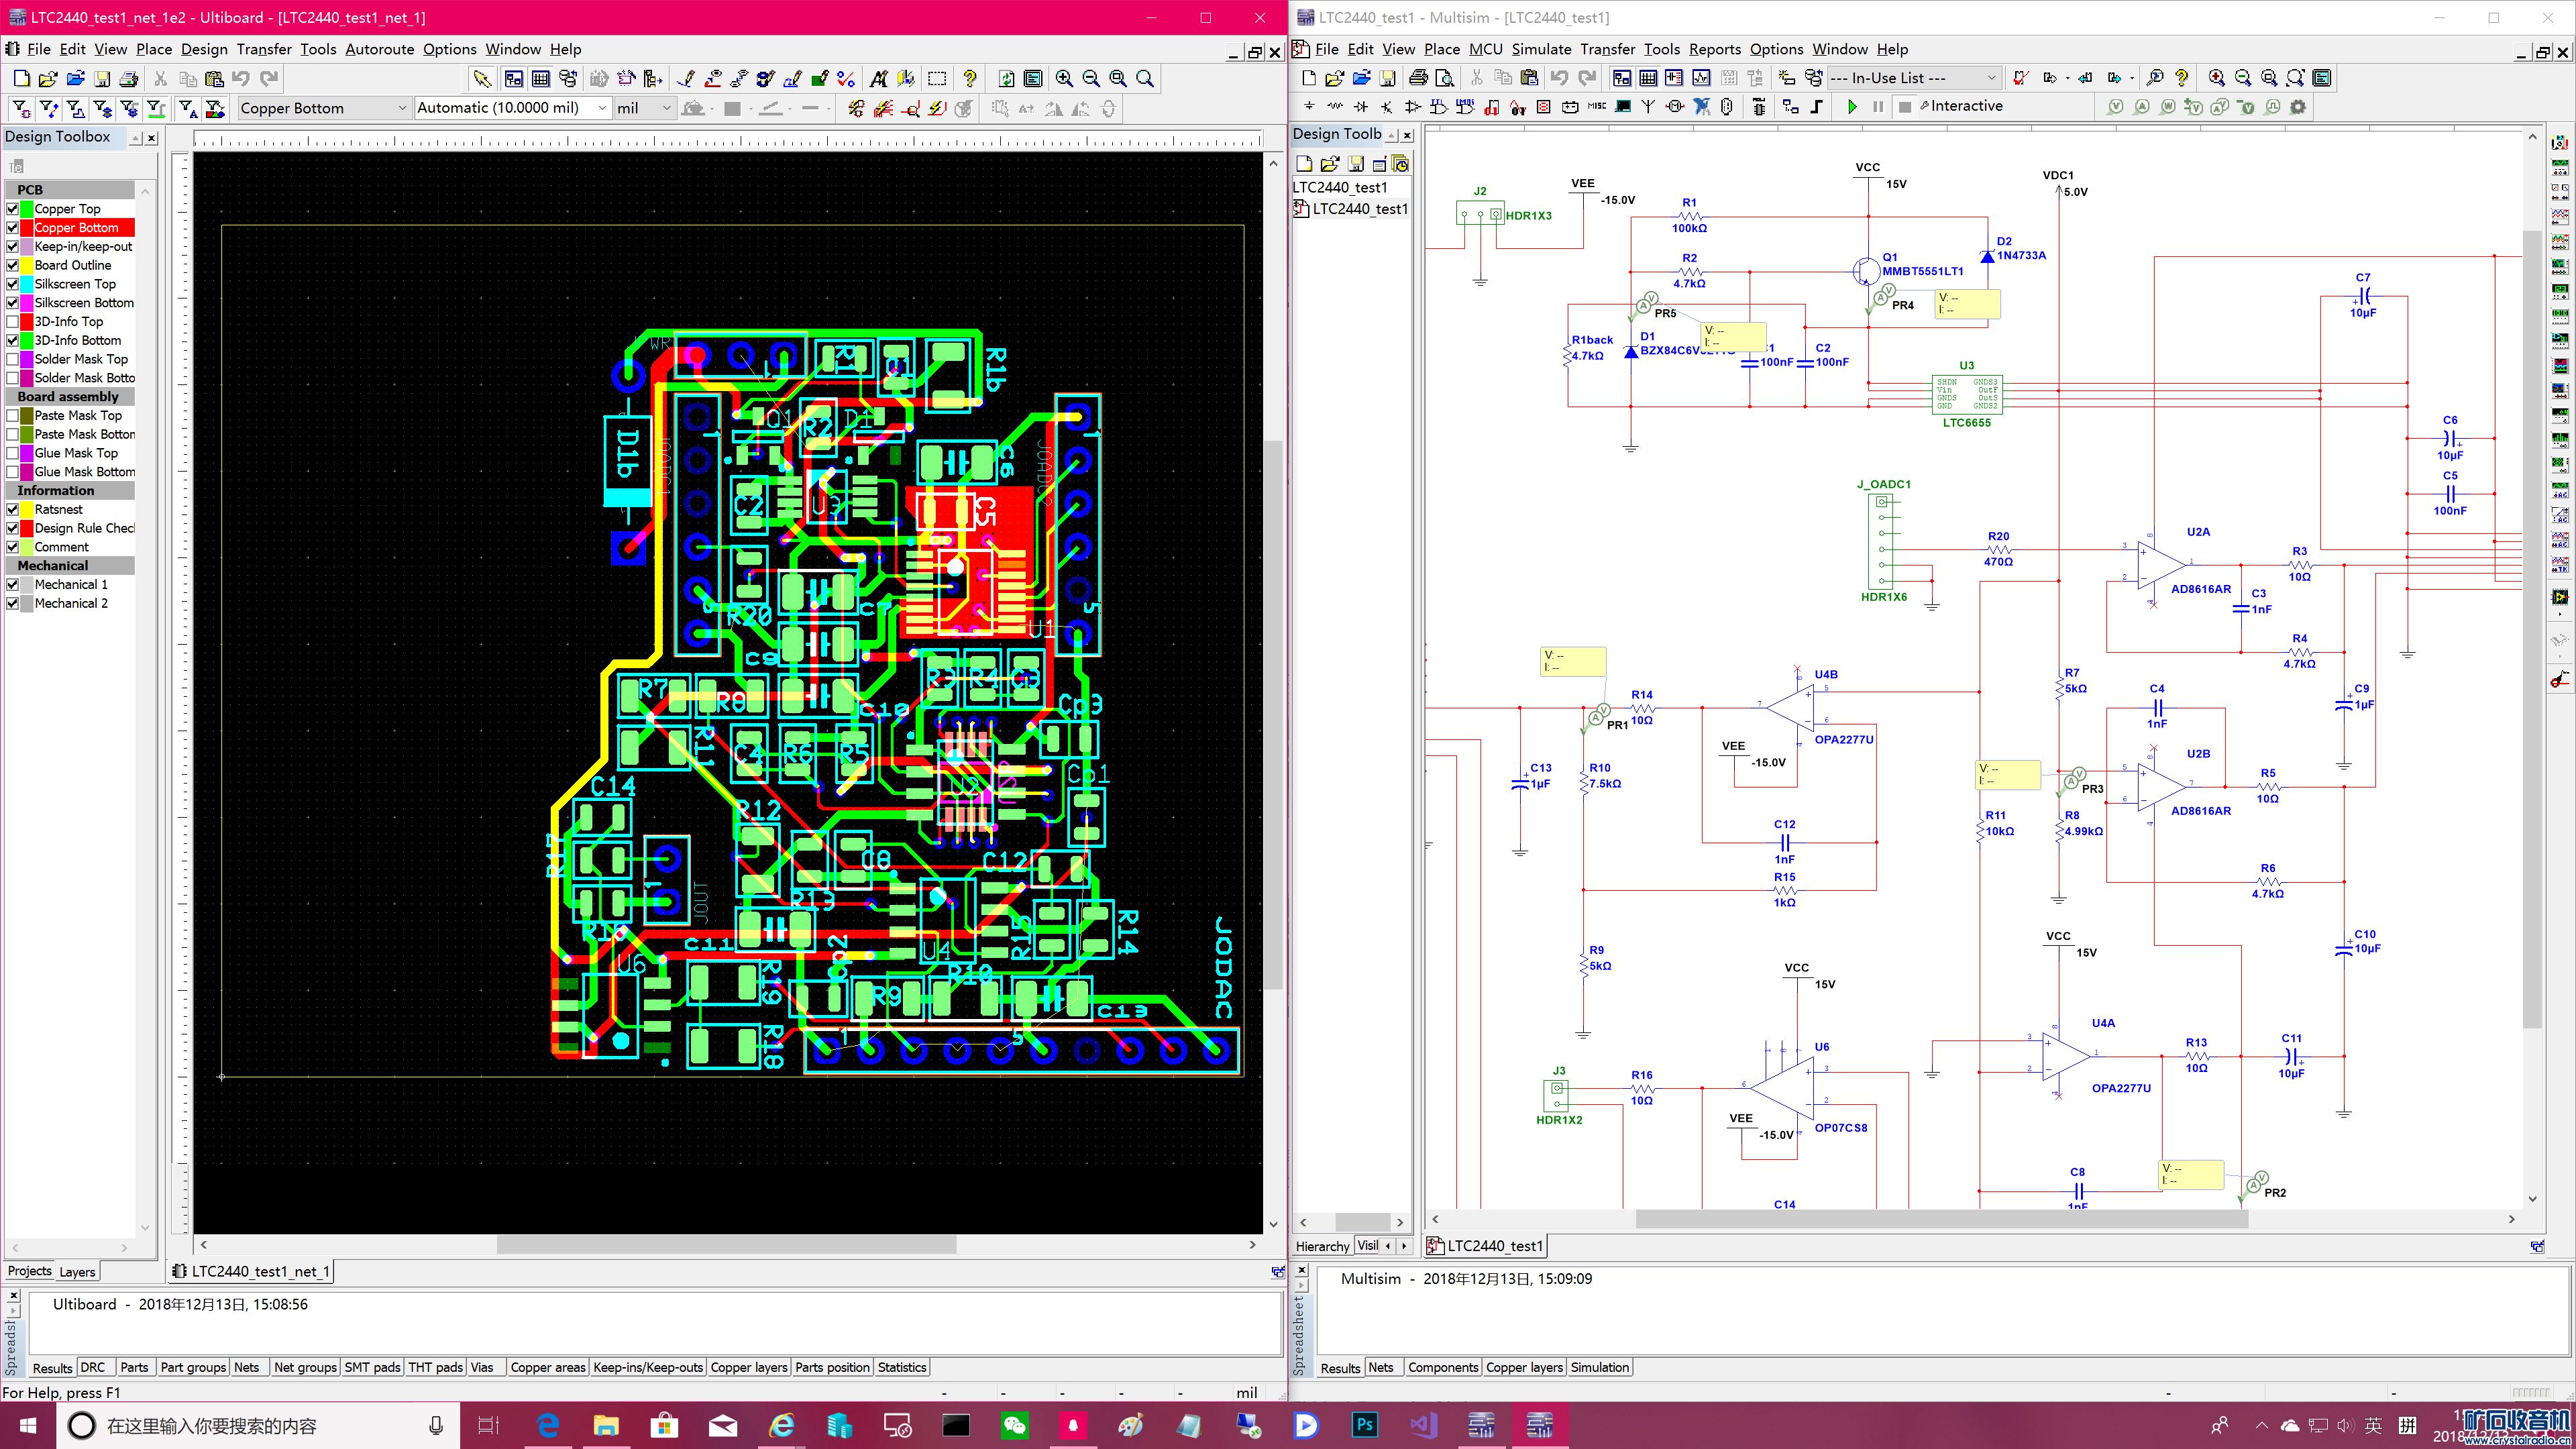Open Photoshop from the Windows taskbar
The height and width of the screenshot is (1449, 2576).
1364,1425
